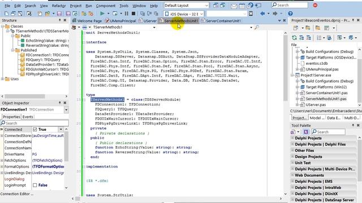
Task: Click the Refresh icon in Projects panel
Action: pos(294,38)
